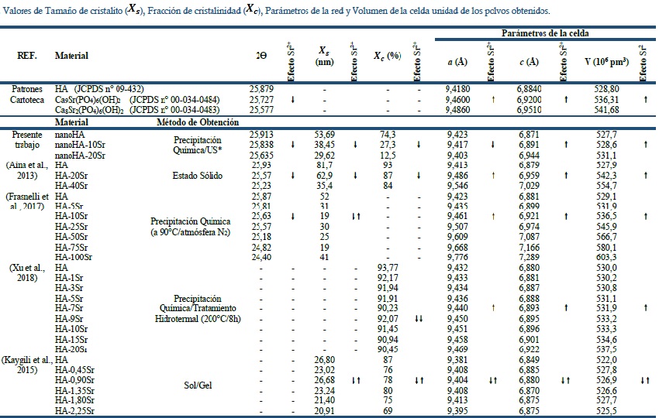Image resolution: width=659 pixels, height=418 pixels.
Task: Click the HA-100Sr material row label
Action: coord(74,256)
